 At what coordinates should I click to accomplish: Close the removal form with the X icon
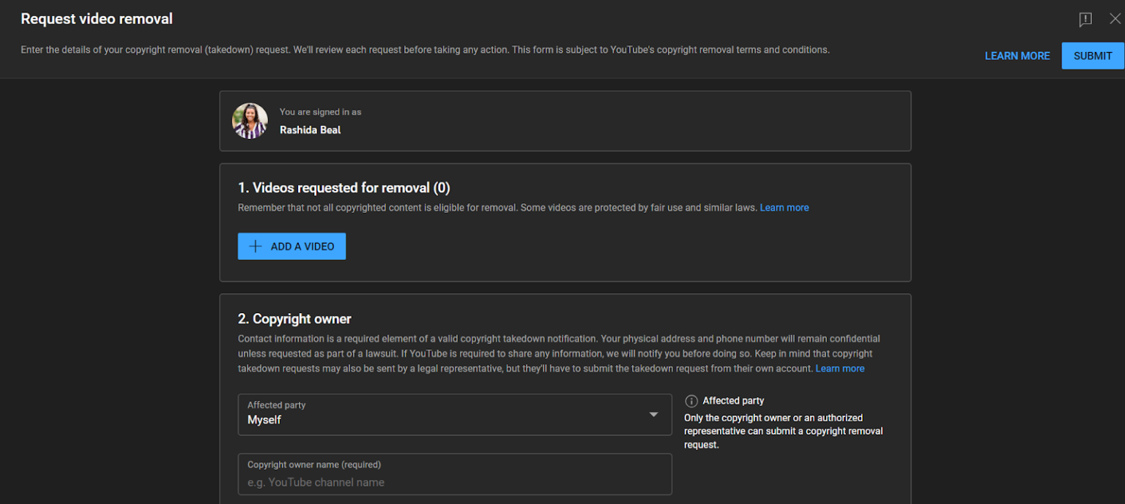point(1115,20)
